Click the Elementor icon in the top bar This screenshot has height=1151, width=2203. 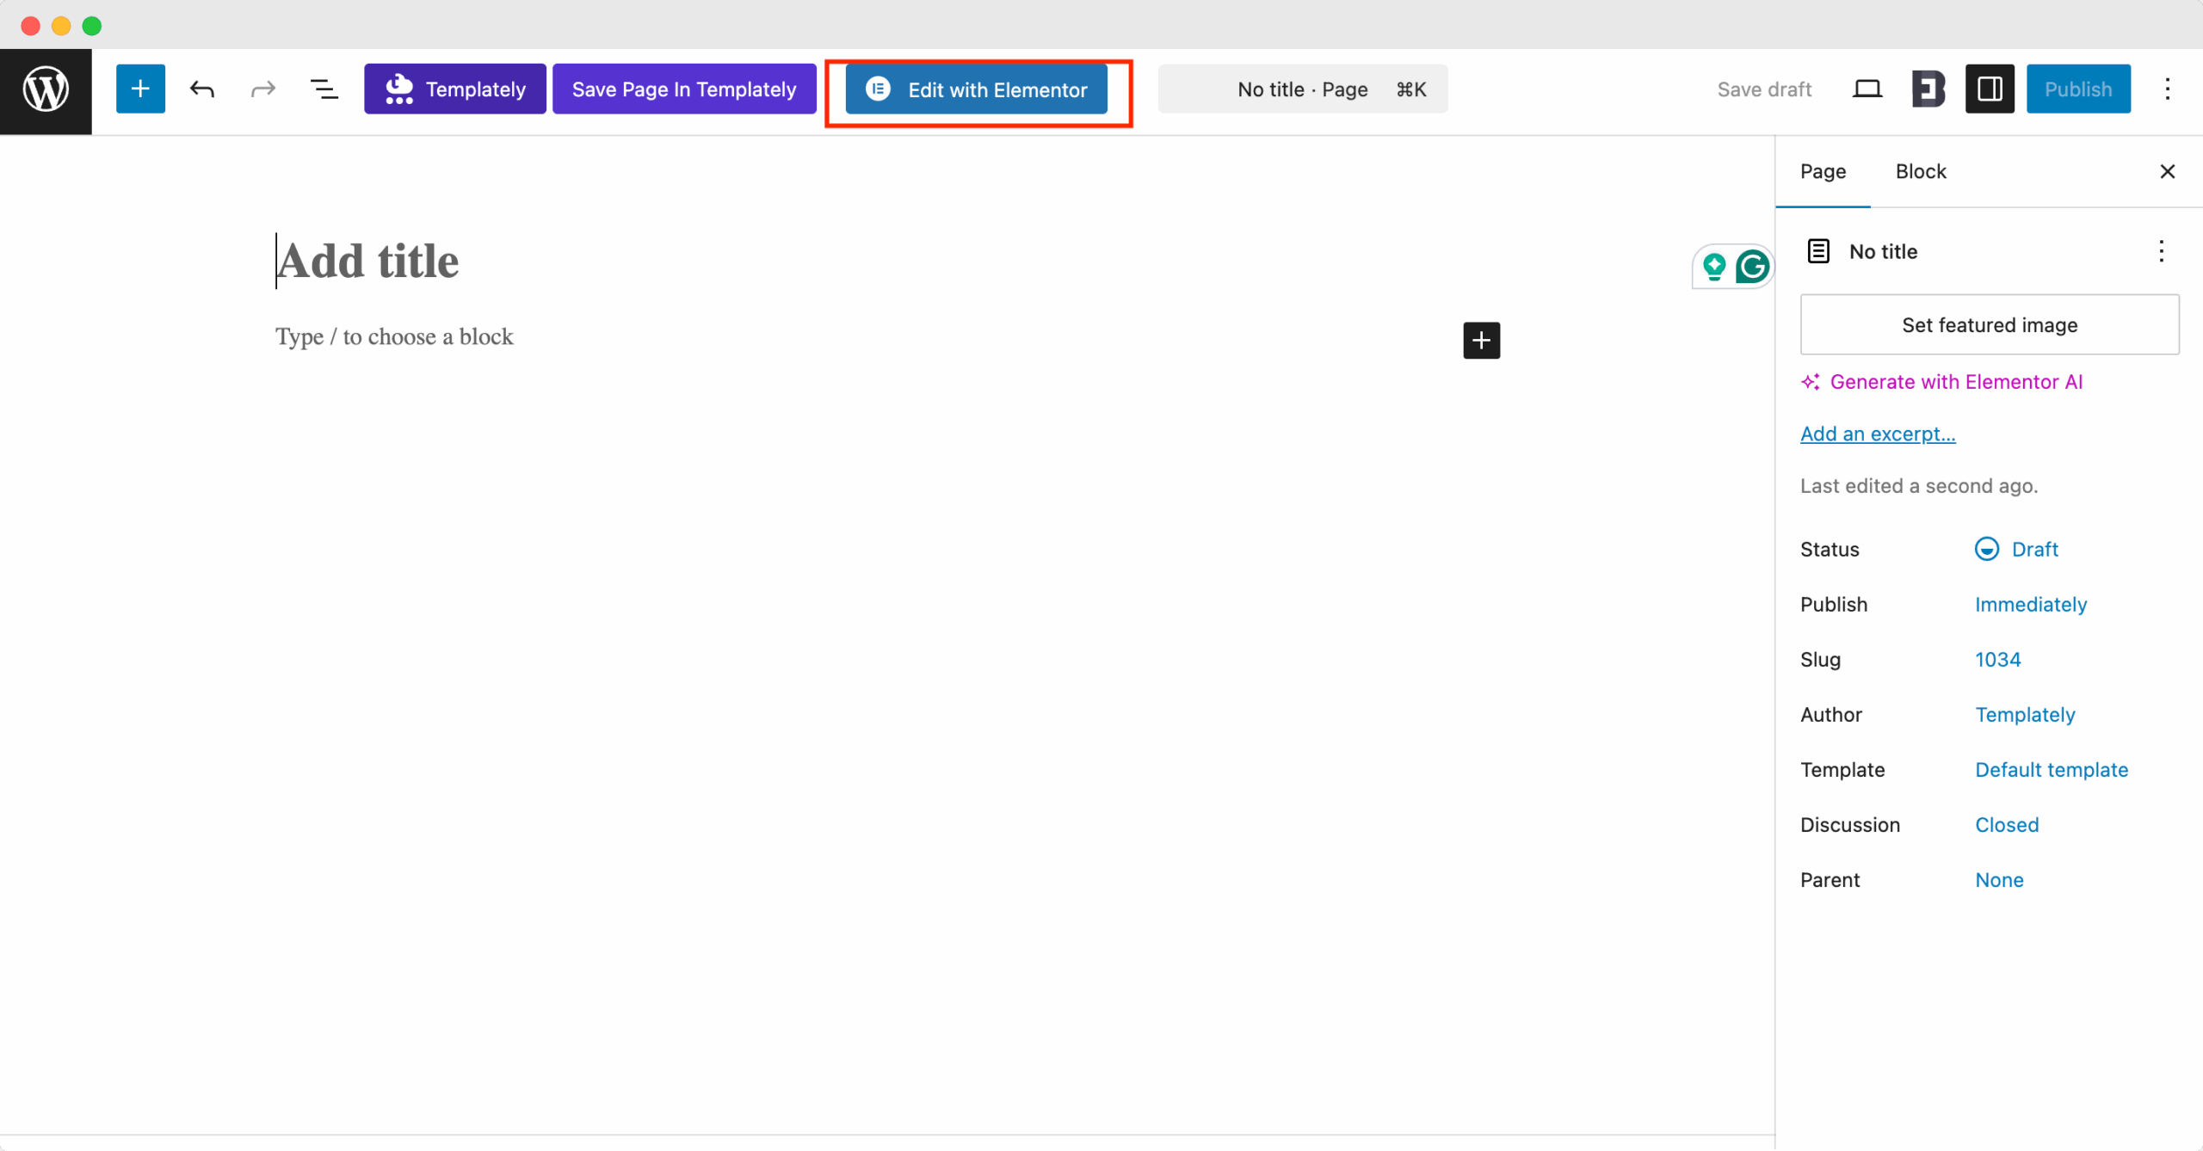click(1928, 88)
